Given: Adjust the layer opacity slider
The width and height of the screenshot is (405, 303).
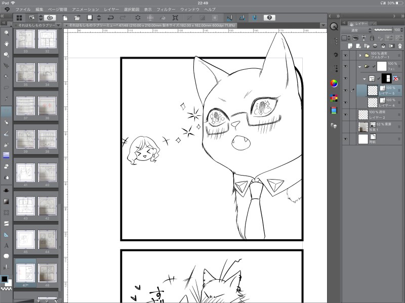Looking at the screenshot, I should (x=383, y=30).
